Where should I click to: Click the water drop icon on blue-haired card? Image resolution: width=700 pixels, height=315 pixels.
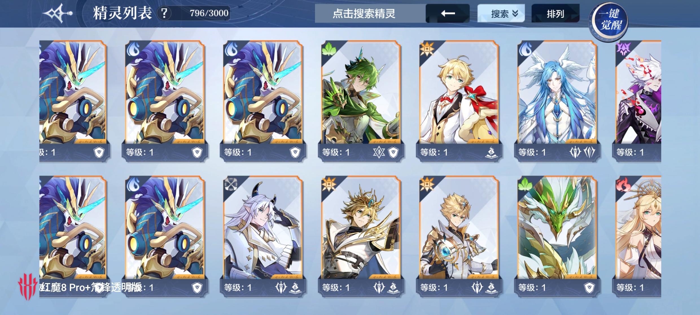pyautogui.click(x=524, y=49)
